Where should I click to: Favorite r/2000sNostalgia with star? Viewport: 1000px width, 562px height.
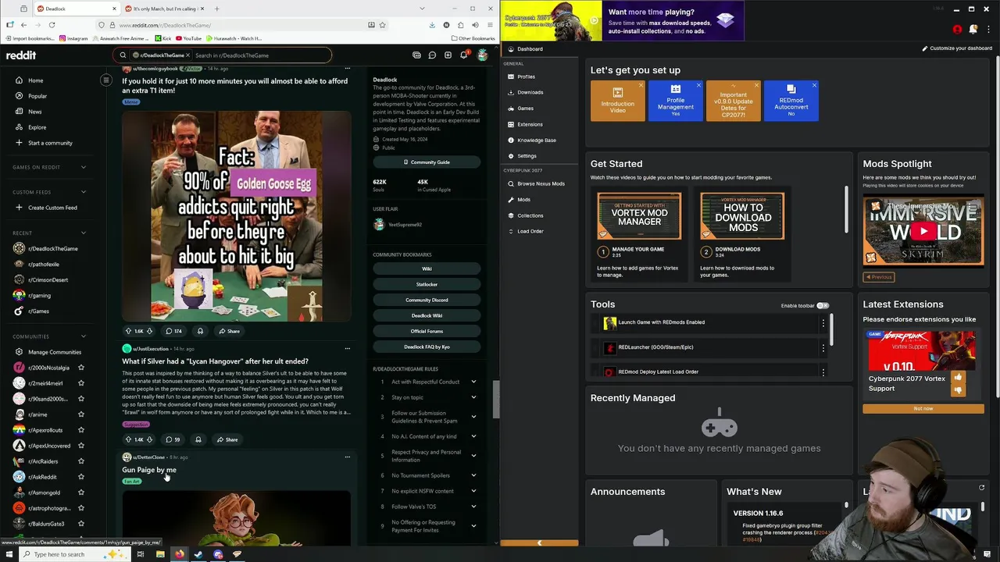[x=80, y=368]
